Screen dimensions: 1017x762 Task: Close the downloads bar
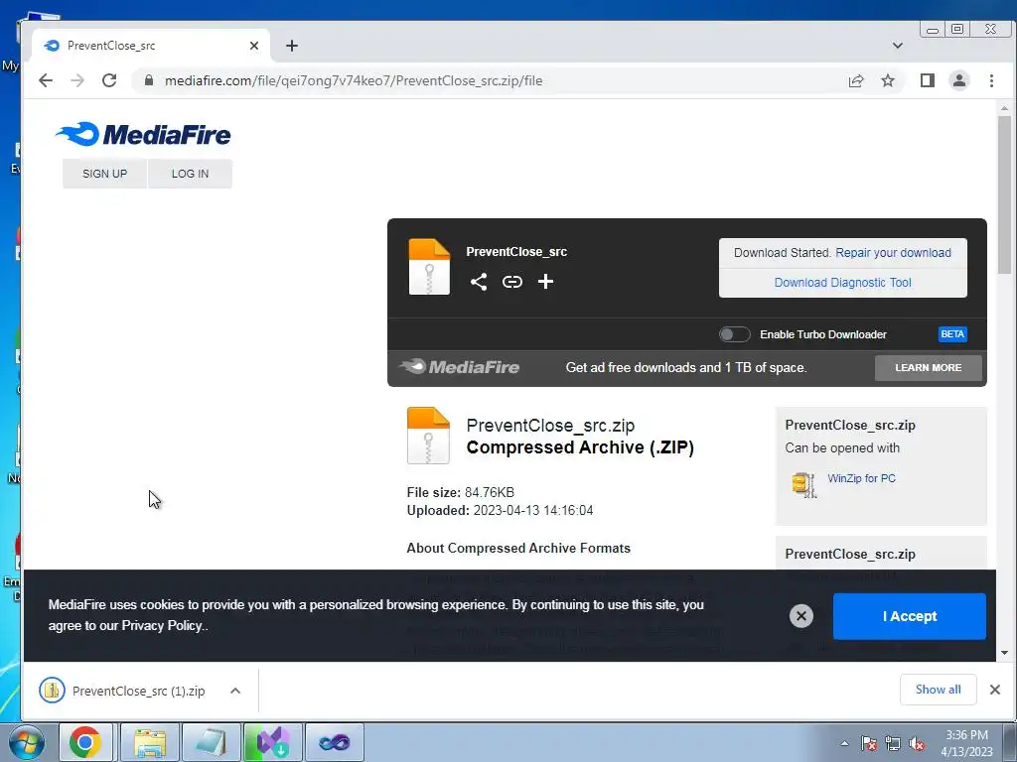(995, 690)
